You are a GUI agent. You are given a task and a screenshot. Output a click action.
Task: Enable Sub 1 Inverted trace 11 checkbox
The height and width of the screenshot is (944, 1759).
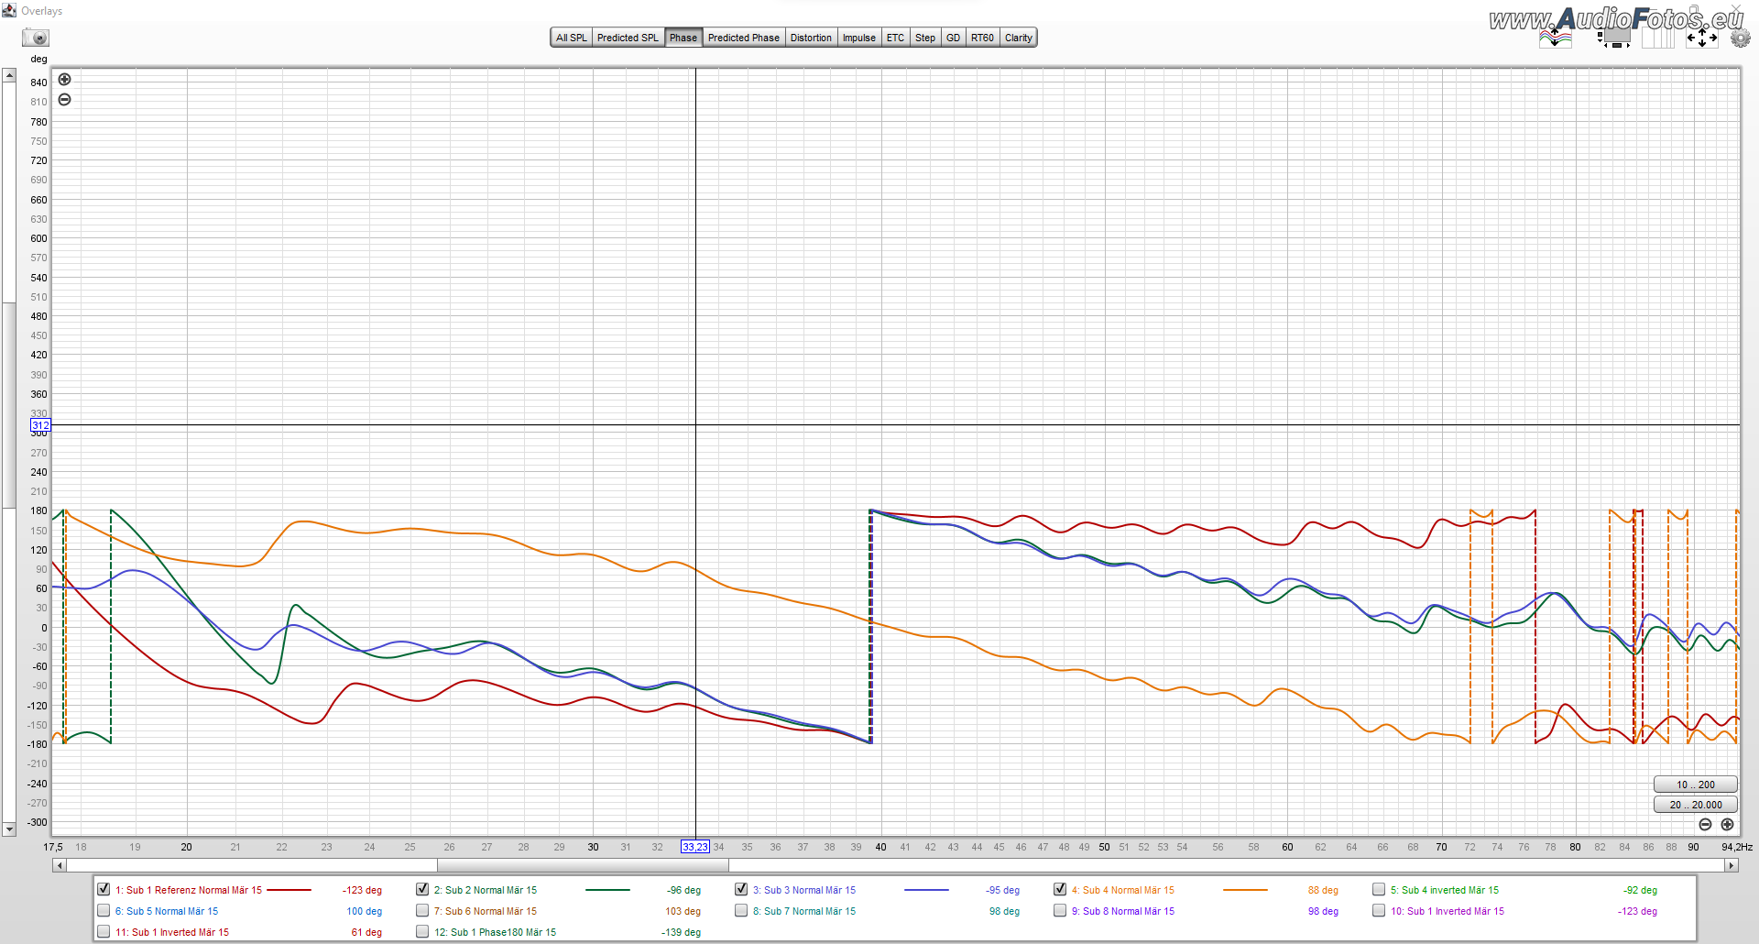pos(104,931)
